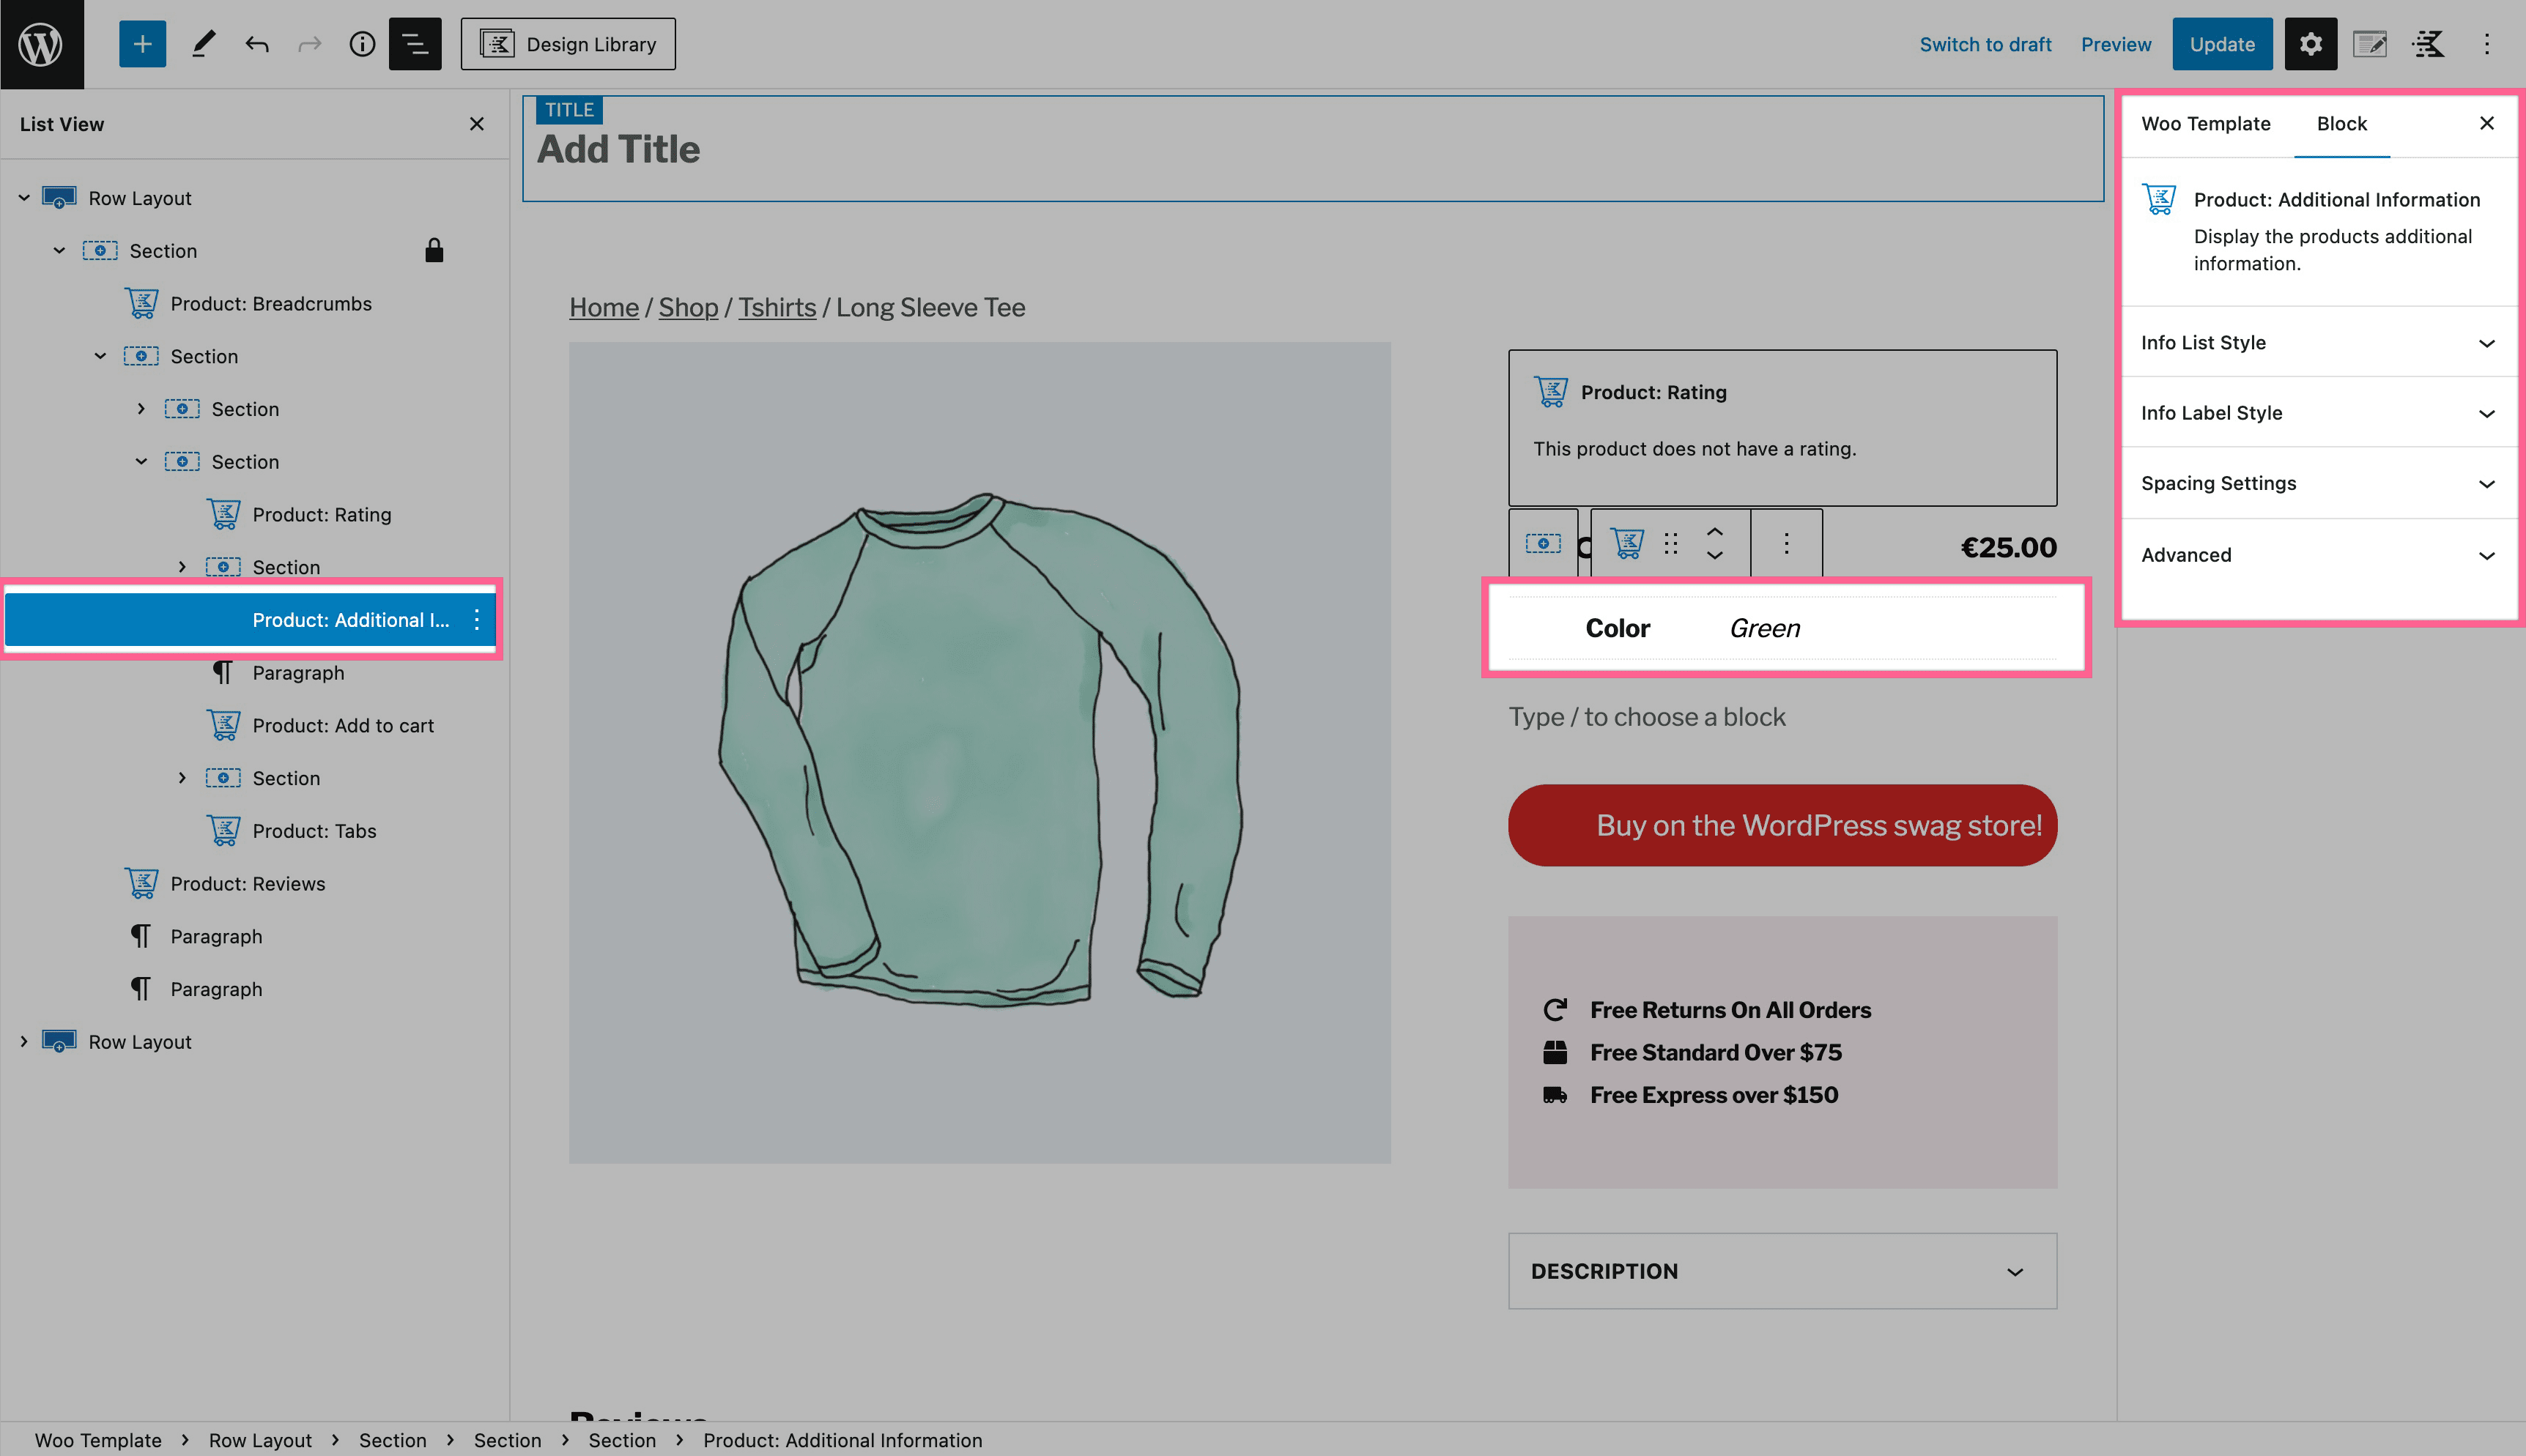Click the Long Sleeve Tee product image

point(980,753)
